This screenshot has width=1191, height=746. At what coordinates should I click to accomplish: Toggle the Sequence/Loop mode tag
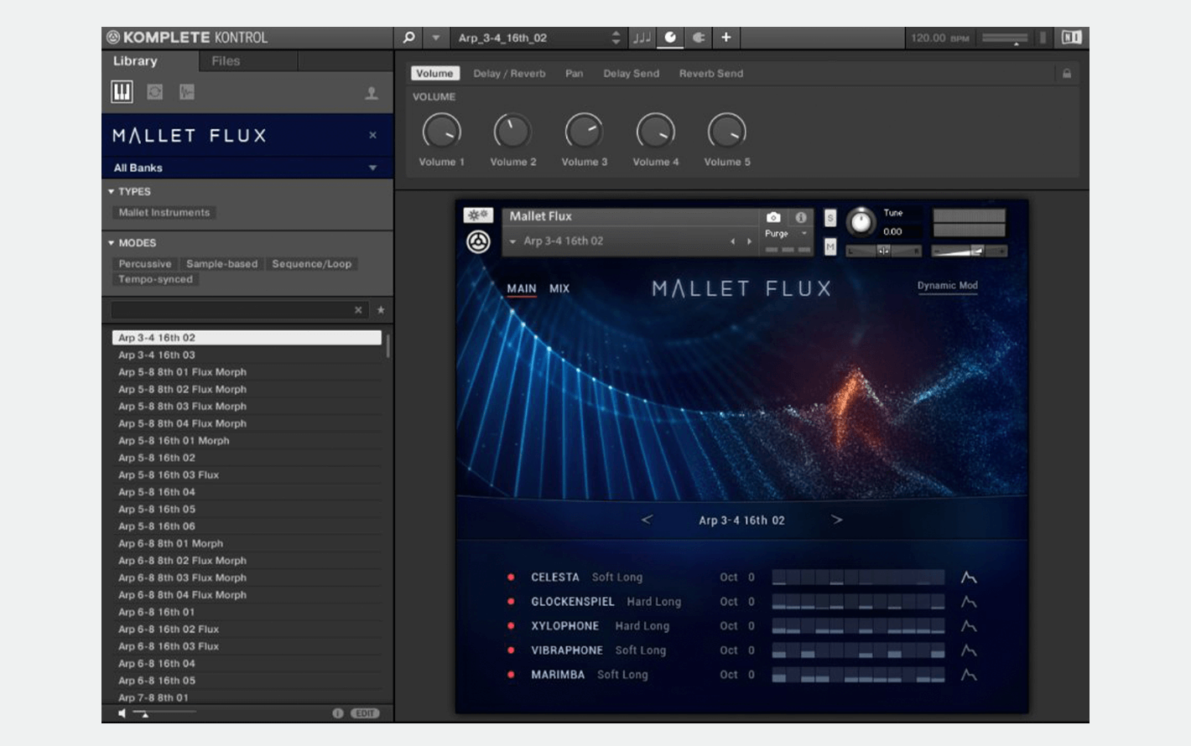[x=312, y=264]
